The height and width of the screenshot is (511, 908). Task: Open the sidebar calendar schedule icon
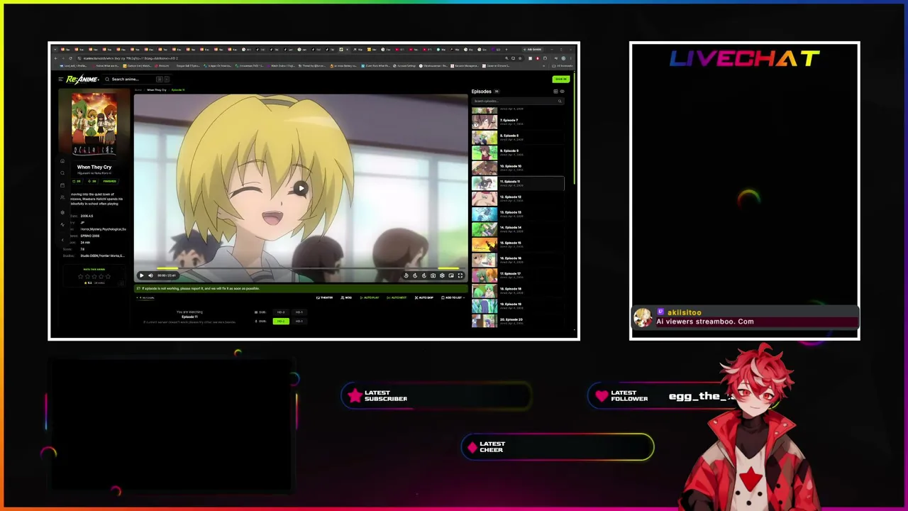62,185
